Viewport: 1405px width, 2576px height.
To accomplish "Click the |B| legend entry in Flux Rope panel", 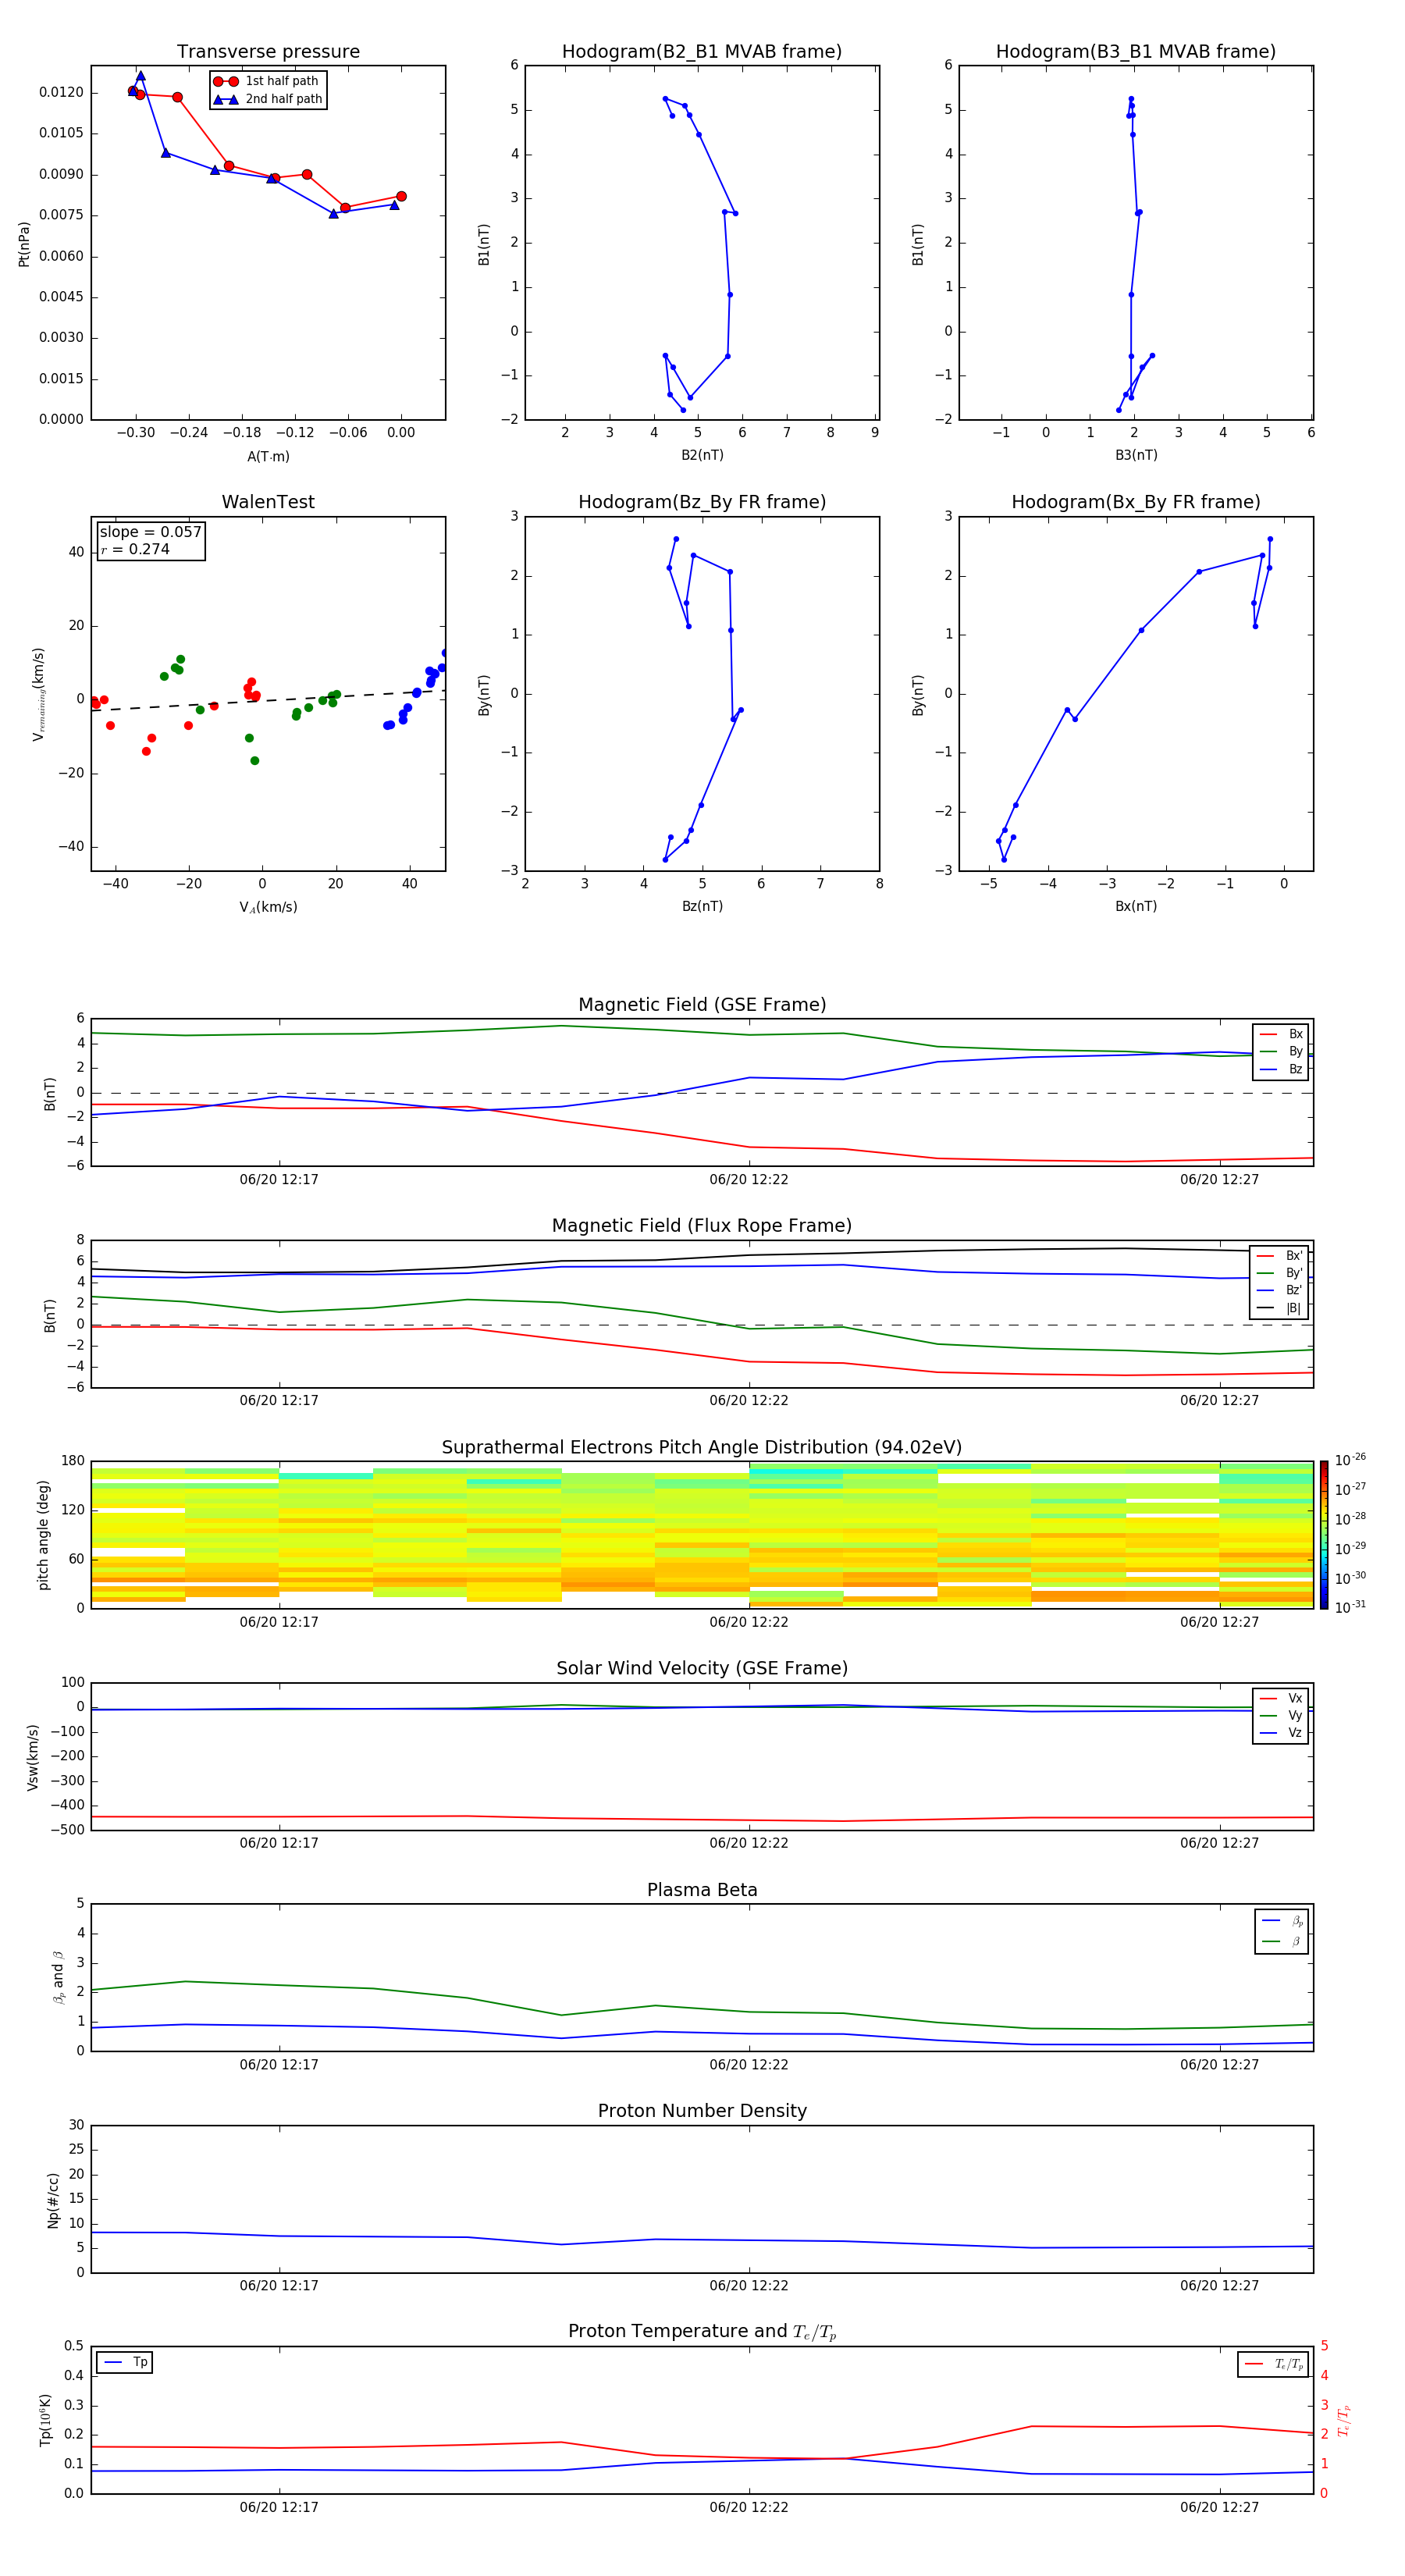I will pyautogui.click(x=1279, y=1308).
